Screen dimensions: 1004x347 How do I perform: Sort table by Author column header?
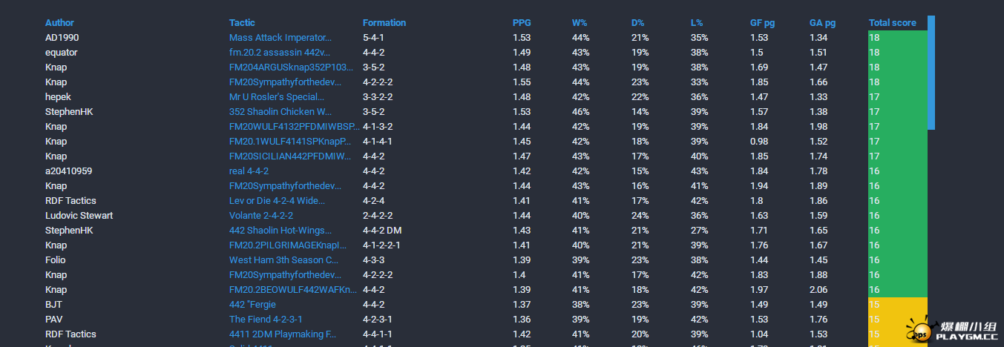59,23
